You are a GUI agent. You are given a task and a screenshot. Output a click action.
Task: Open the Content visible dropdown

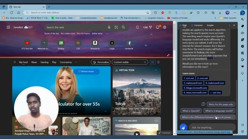(130, 62)
